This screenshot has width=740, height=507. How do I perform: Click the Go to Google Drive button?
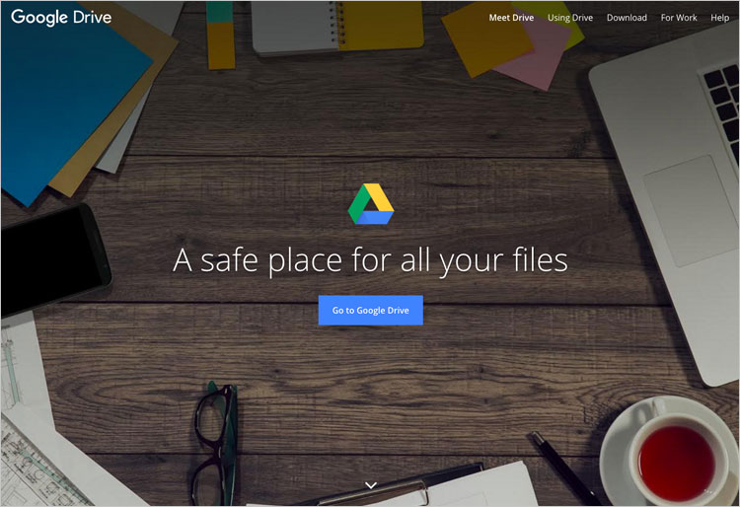click(x=370, y=310)
